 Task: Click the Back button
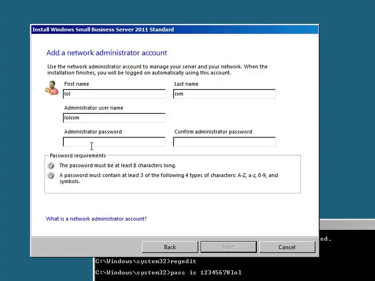point(170,247)
